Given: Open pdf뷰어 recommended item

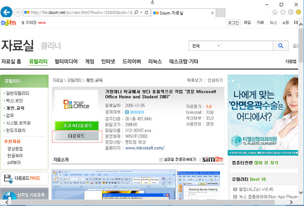Looking at the screenshot, I should (14, 162).
